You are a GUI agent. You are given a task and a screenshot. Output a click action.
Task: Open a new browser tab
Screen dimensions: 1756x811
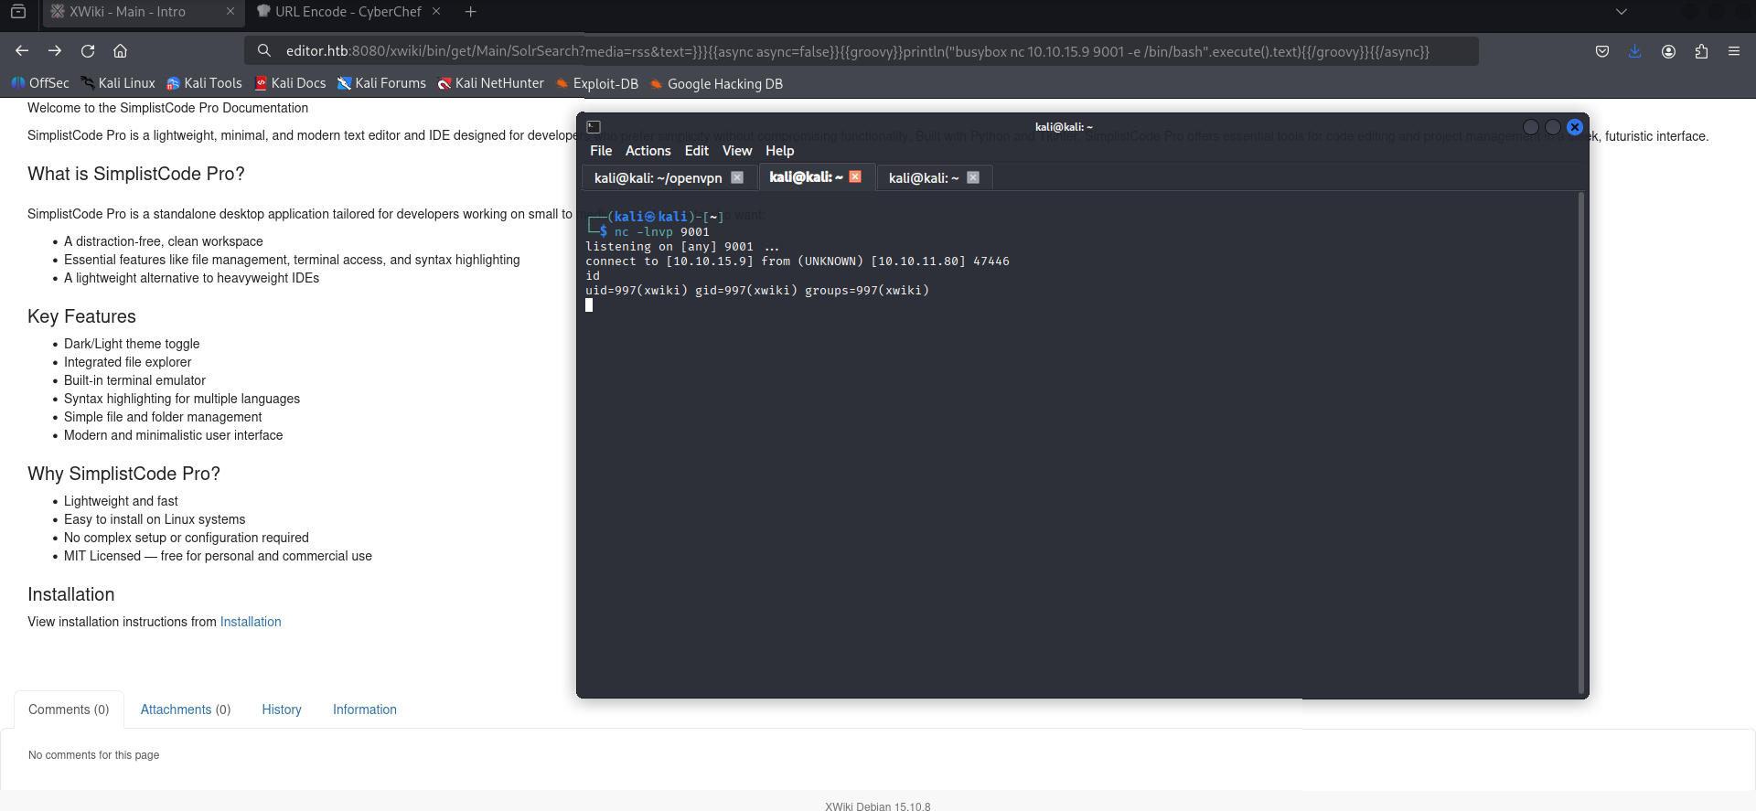[x=470, y=12]
